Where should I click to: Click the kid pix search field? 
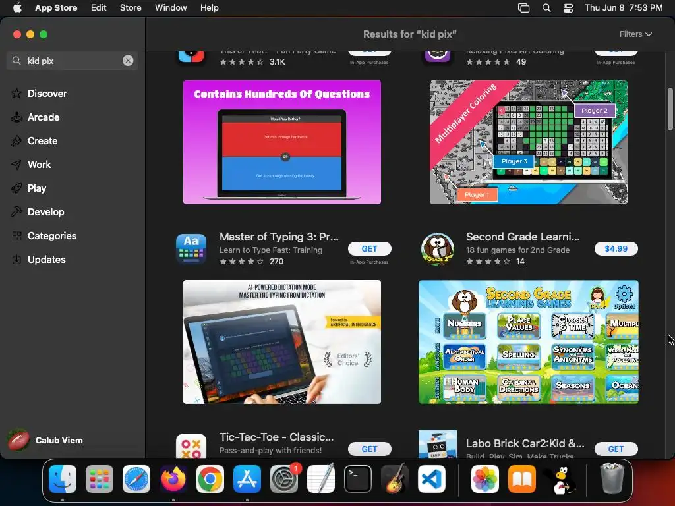tap(73, 61)
